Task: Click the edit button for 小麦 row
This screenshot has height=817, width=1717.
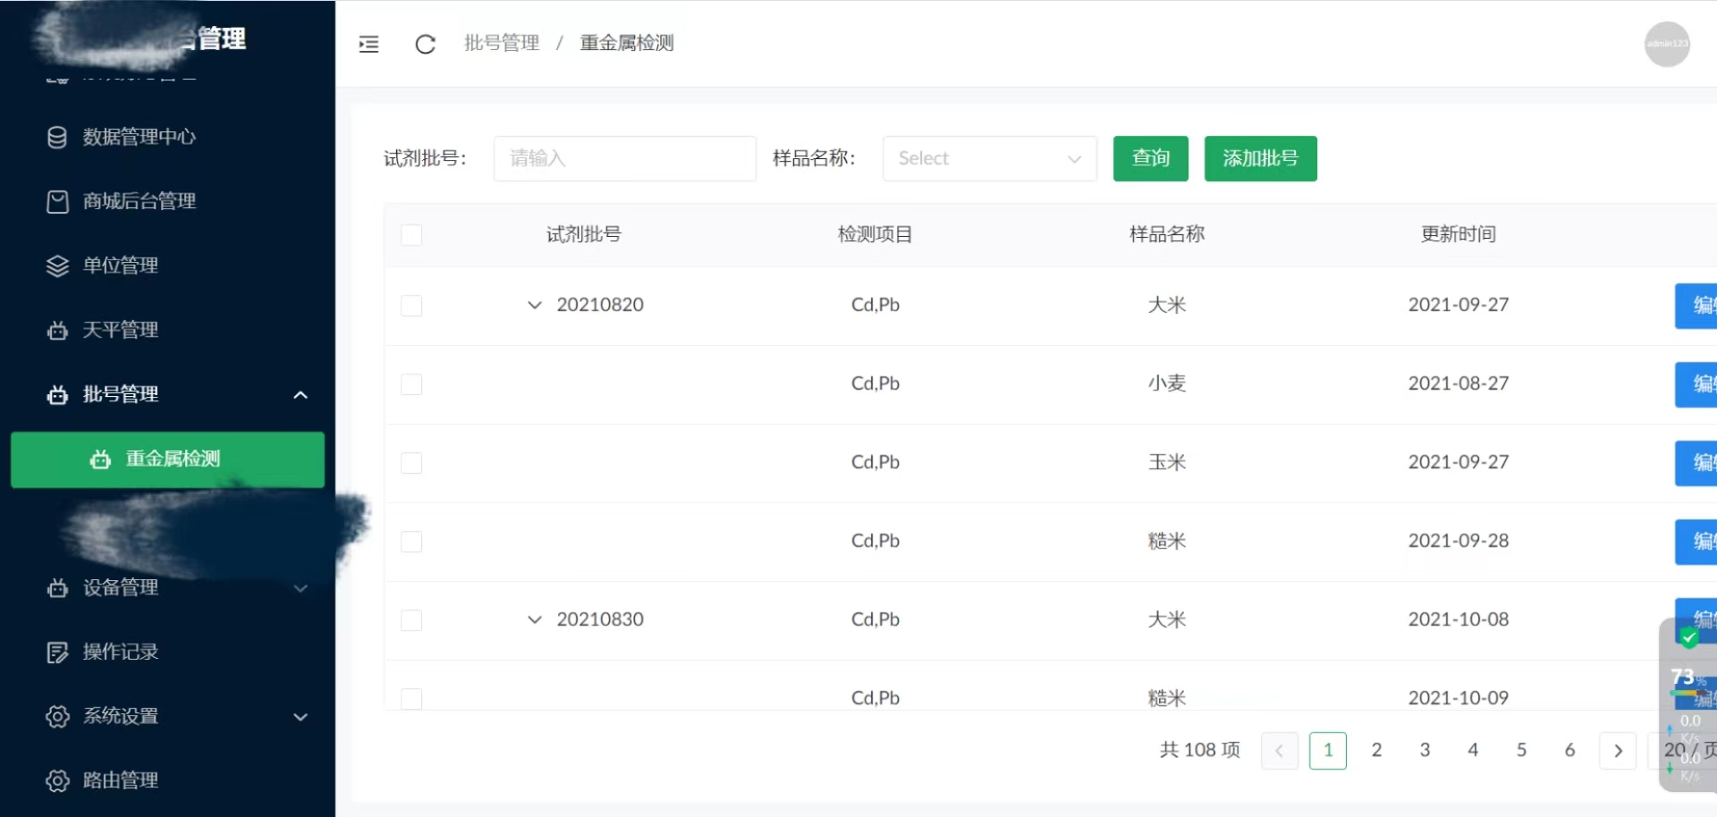Action: point(1696,384)
